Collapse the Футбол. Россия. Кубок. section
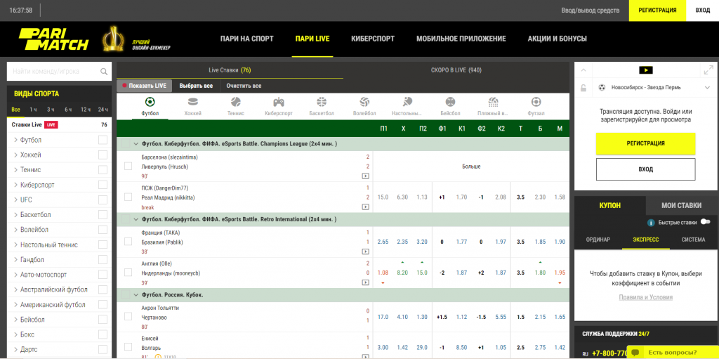 coord(136,295)
